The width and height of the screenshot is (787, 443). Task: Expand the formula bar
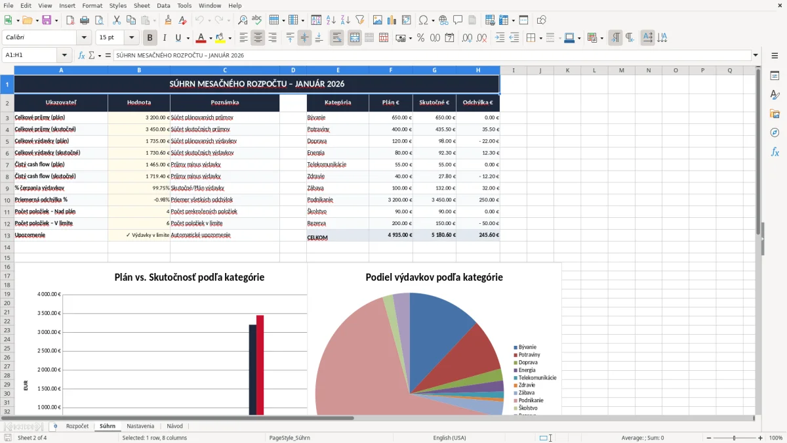pos(756,55)
